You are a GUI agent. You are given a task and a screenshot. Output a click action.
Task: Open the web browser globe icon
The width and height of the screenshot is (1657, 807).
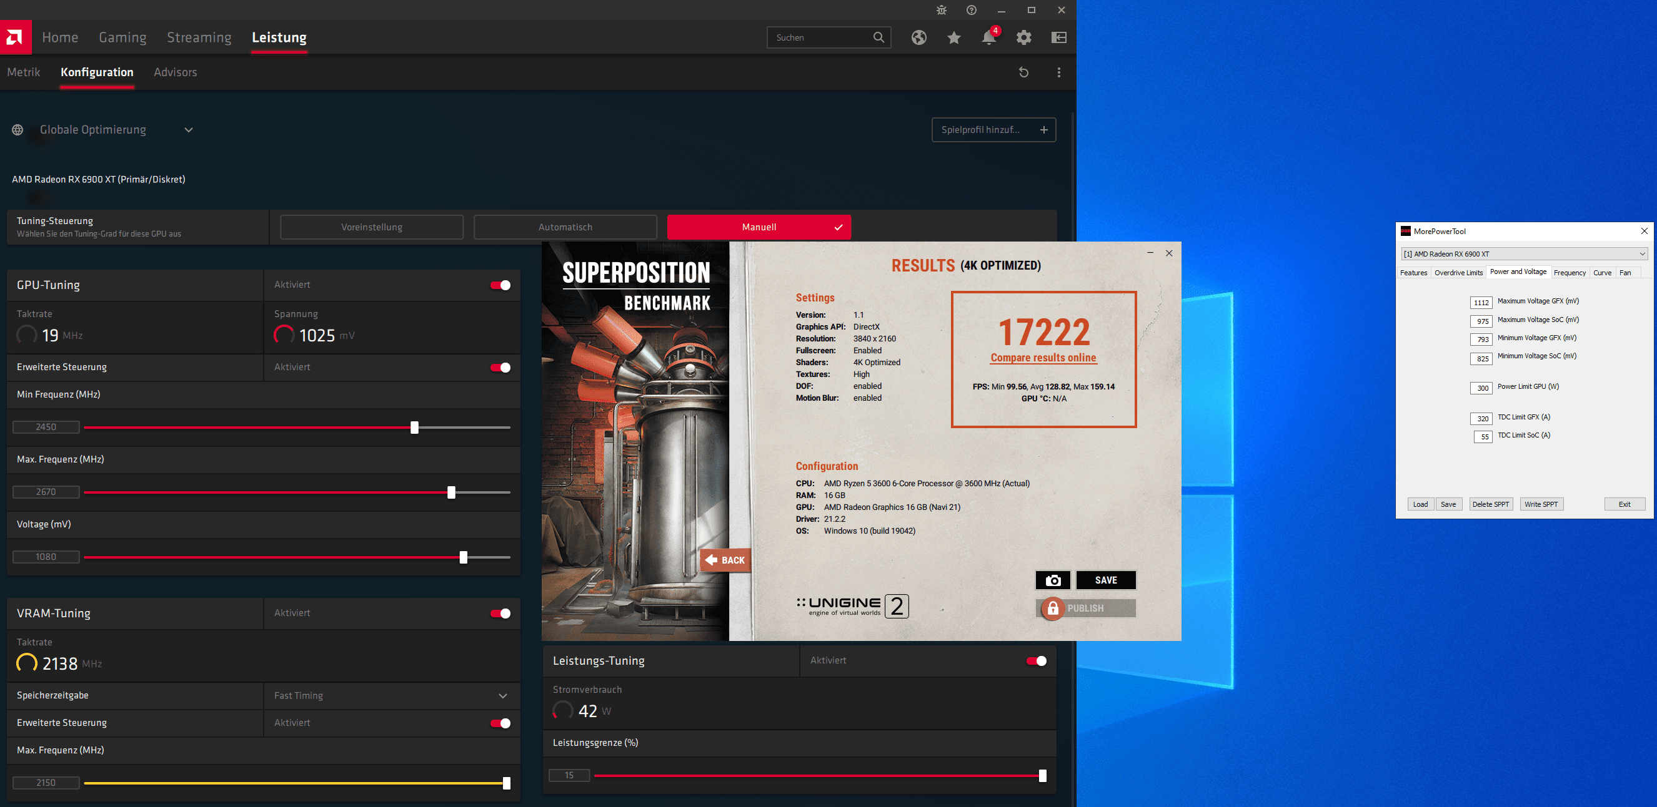click(918, 37)
